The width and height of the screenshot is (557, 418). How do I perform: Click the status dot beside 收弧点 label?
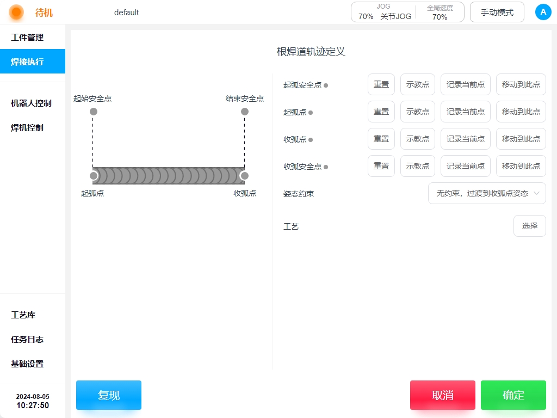click(x=311, y=140)
